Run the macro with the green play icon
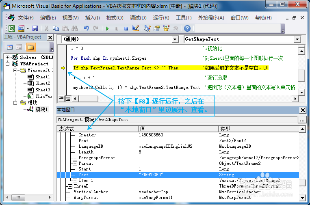Screen dimensions: 310x205 [x=107, y=29]
